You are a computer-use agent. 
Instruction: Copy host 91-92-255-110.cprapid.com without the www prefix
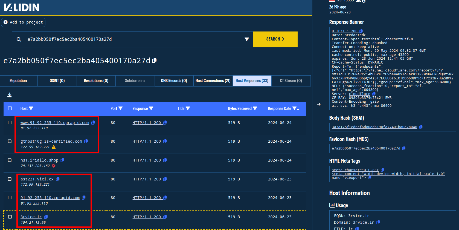84,198
